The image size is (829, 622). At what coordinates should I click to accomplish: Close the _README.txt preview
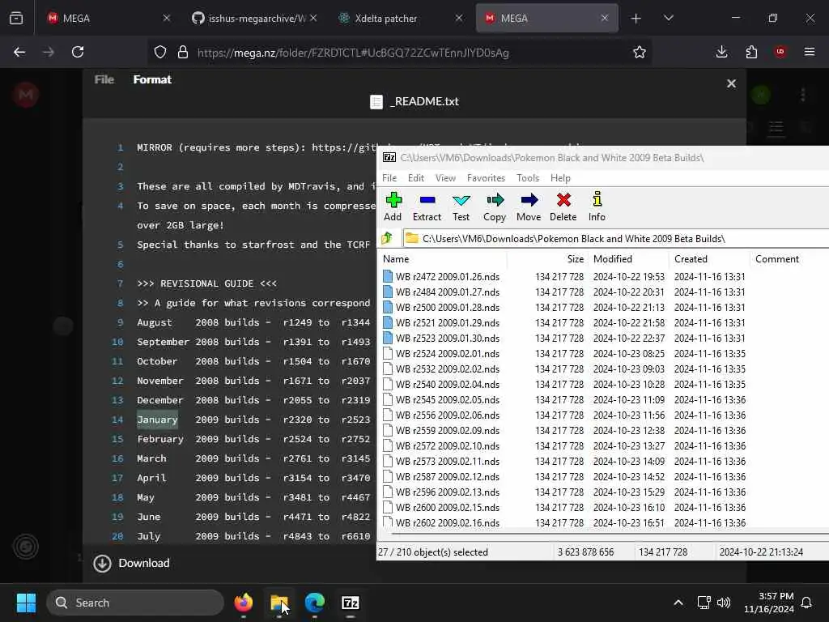(731, 83)
